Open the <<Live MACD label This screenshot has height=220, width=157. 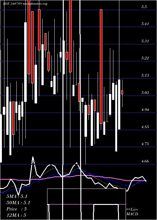(x=132, y=212)
